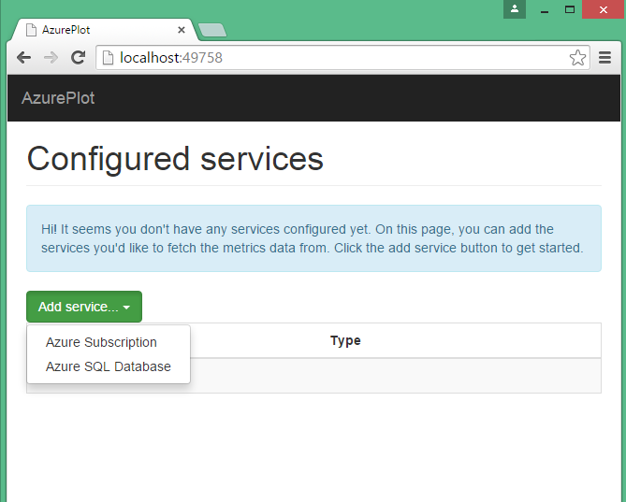This screenshot has width=626, height=502.
Task: Click the info message about configuring services
Action: coord(313,238)
